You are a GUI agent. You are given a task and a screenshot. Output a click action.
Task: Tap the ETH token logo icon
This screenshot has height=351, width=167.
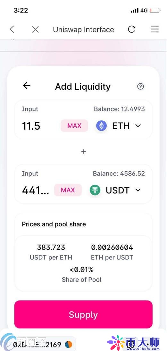(102, 126)
